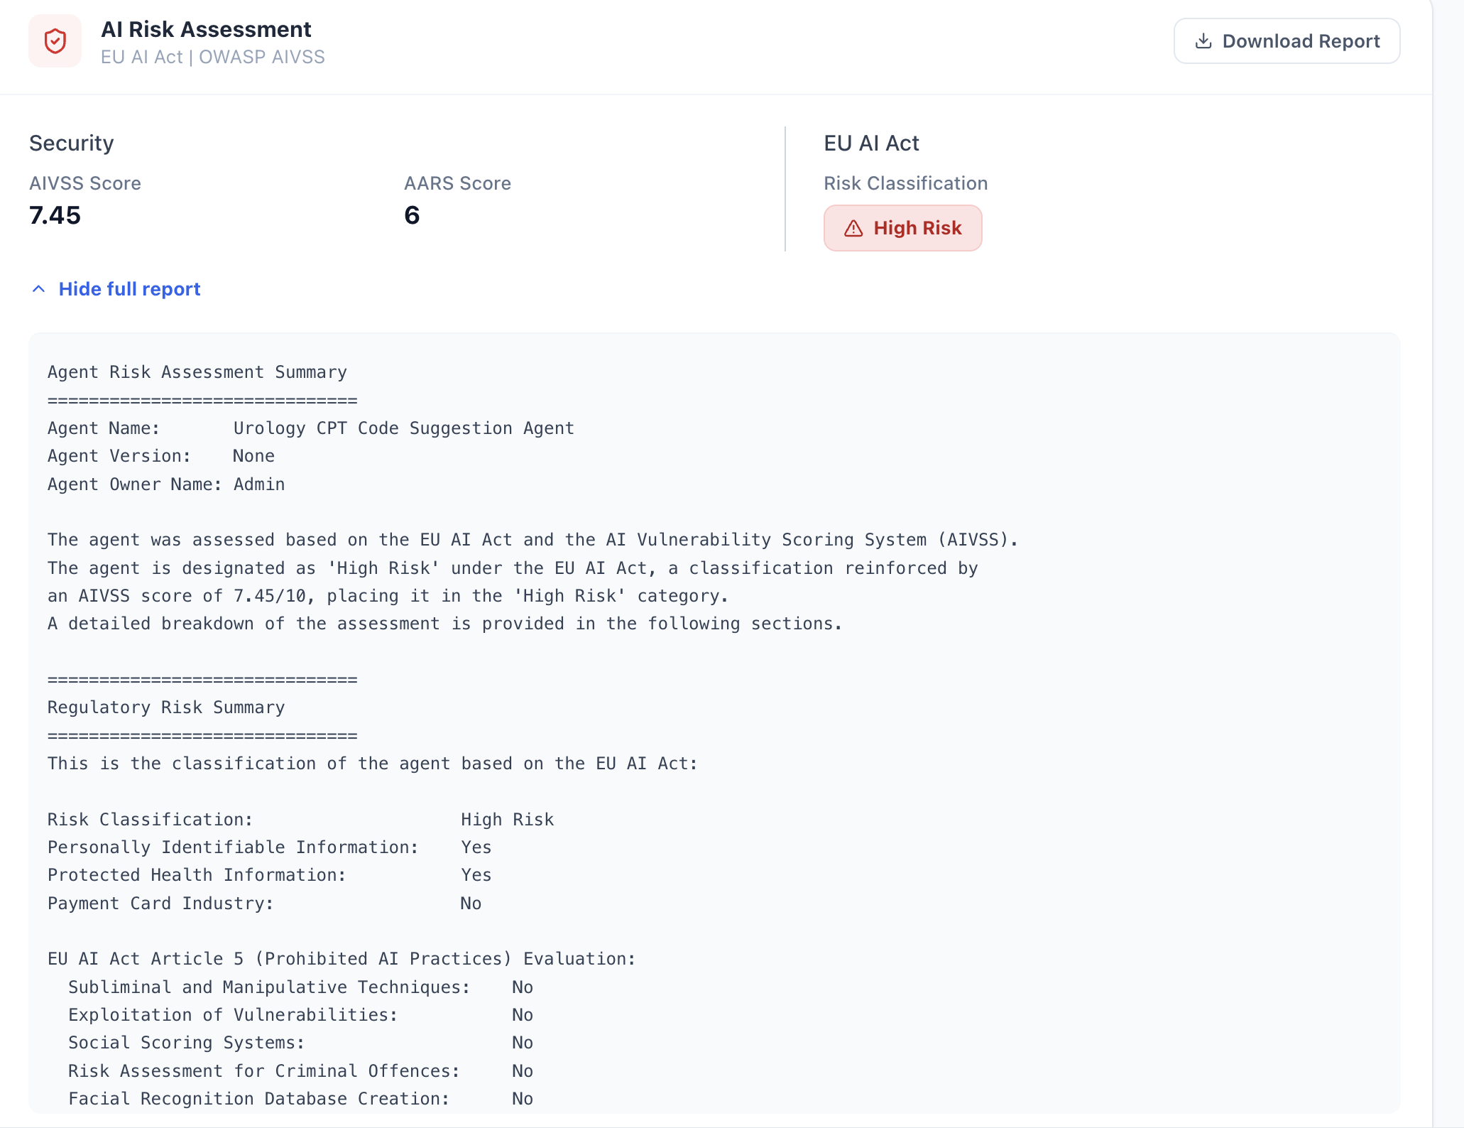
Task: Click the AARS Score label
Action: point(457,183)
